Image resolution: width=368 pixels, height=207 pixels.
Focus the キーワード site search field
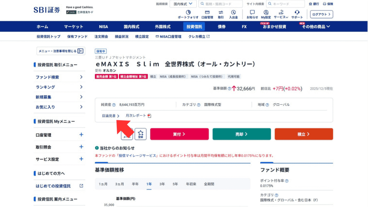pos(285,4)
